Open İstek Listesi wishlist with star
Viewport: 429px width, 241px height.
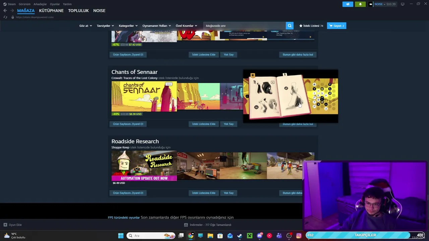click(311, 26)
